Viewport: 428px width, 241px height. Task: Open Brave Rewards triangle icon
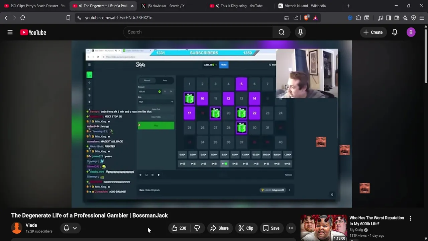pyautogui.click(x=315, y=18)
